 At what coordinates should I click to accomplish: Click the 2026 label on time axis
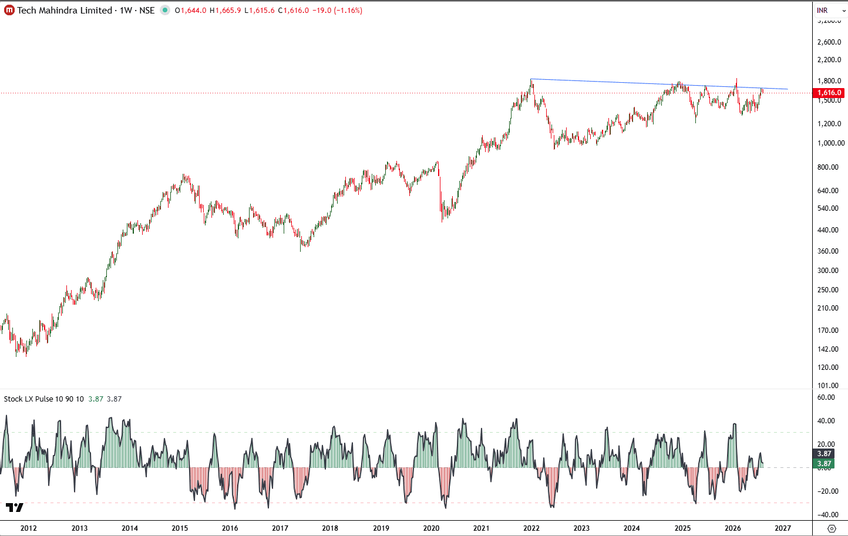[733, 528]
